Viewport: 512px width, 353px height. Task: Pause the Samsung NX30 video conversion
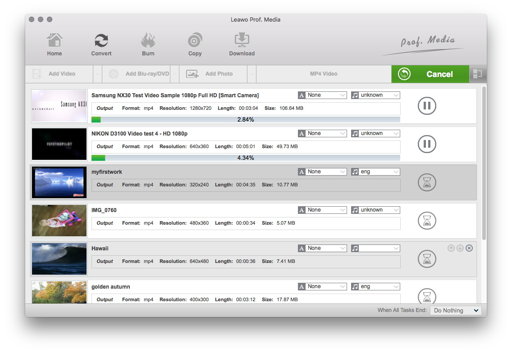click(x=426, y=106)
